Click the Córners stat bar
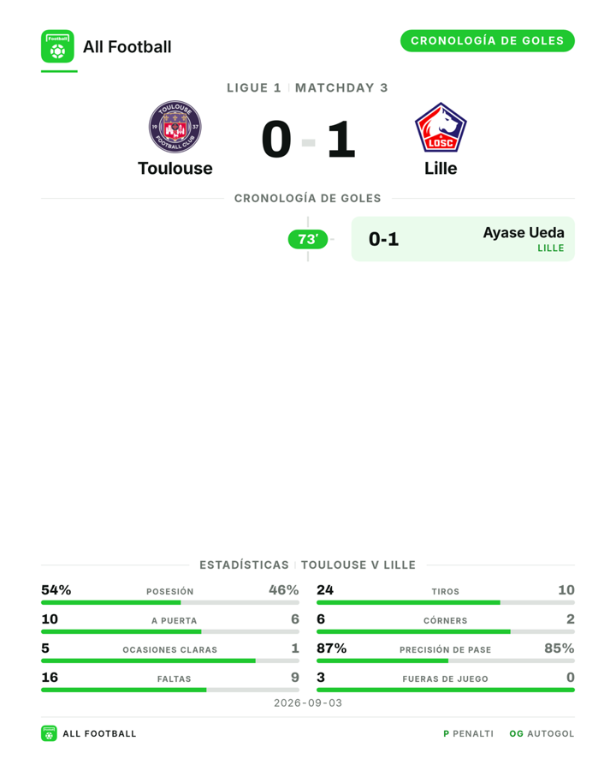The image size is (616, 771). click(x=446, y=631)
